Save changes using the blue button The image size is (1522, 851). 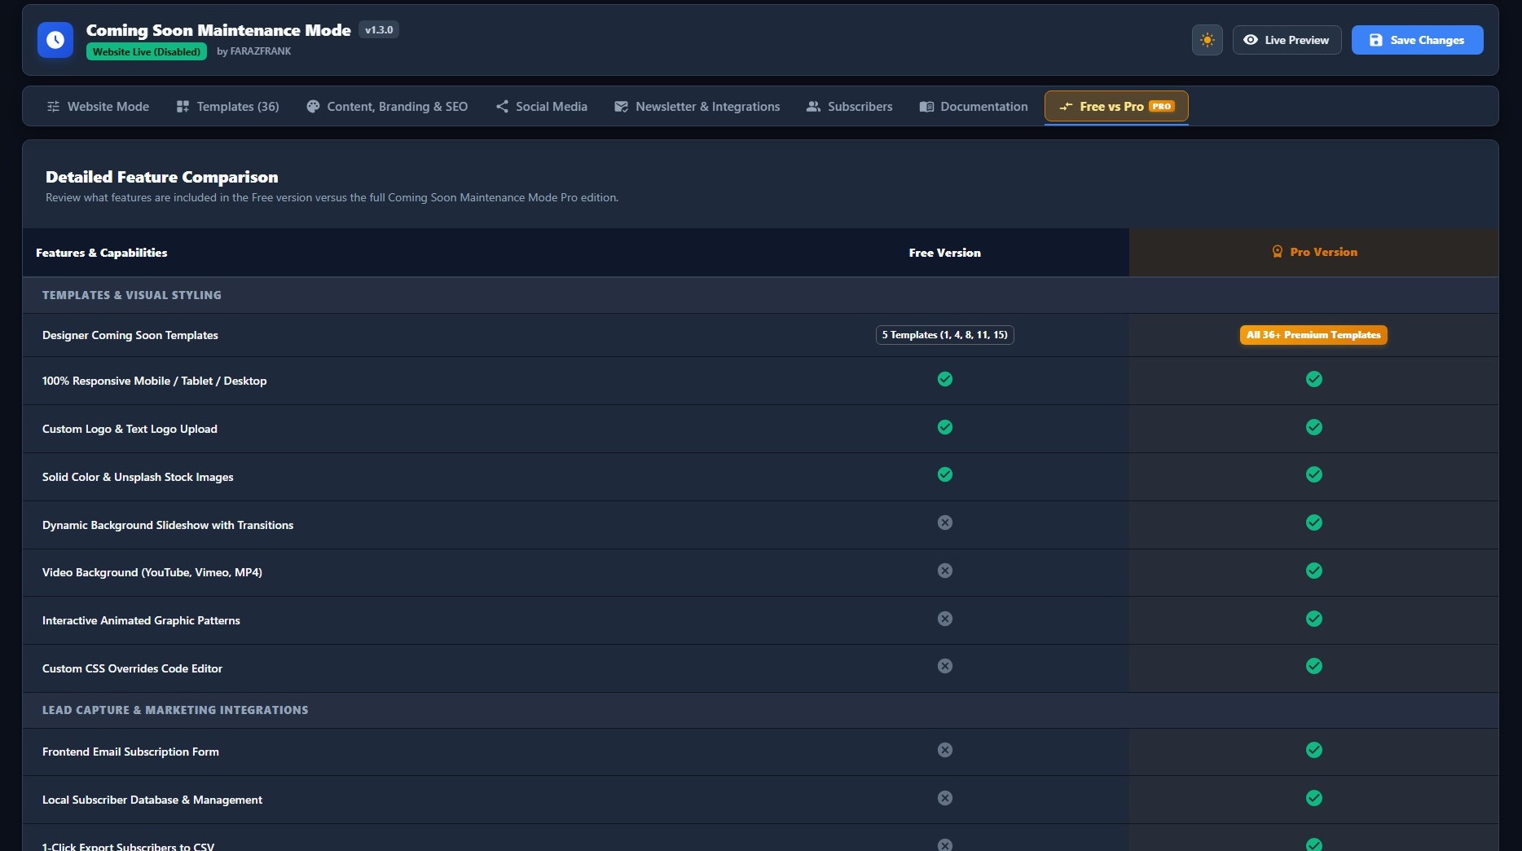click(x=1417, y=40)
